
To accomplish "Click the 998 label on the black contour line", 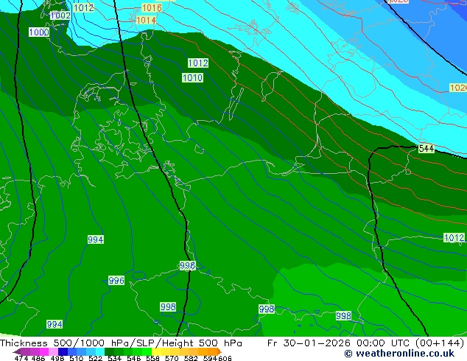I will click(187, 266).
